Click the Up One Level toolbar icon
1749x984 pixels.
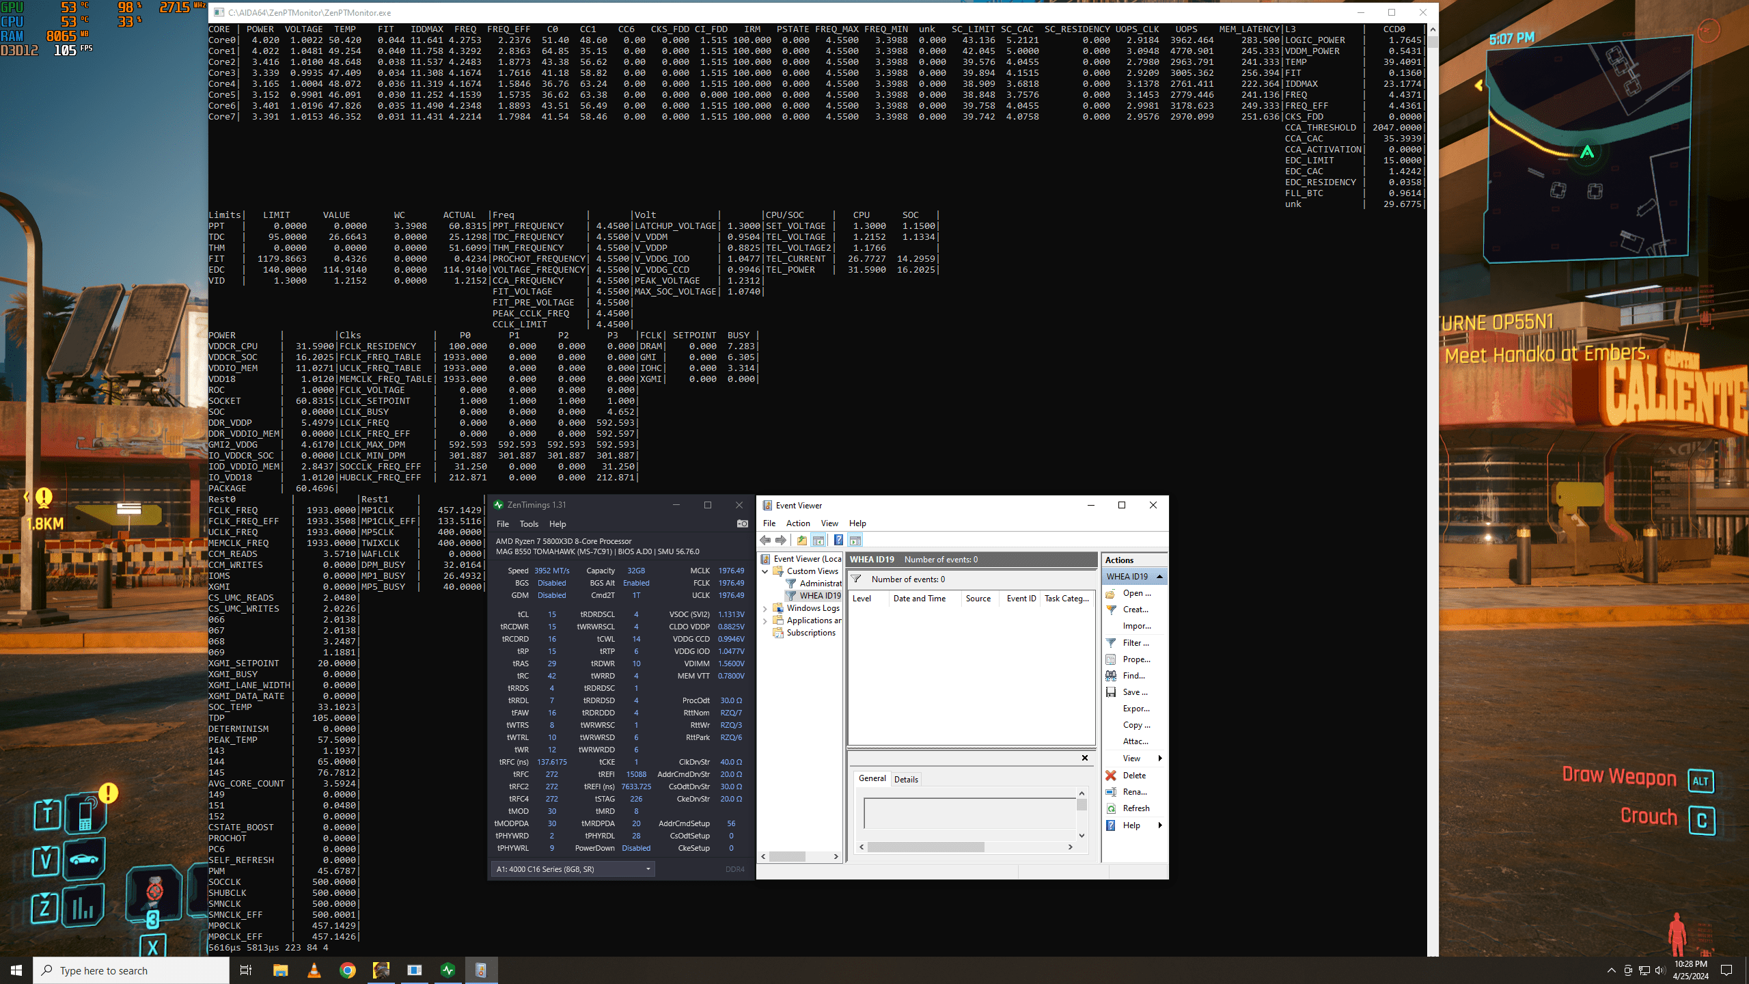(x=802, y=541)
